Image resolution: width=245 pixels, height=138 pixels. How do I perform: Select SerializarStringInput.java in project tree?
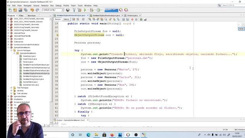pyautogui.click(x=33, y=76)
